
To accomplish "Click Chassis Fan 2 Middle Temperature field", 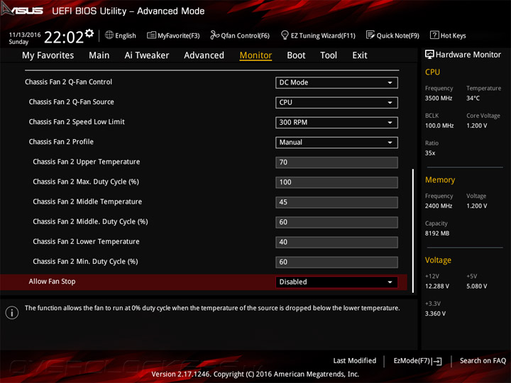I will click(336, 202).
